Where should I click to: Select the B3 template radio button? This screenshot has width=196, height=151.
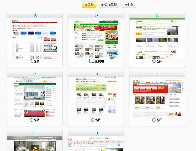click(154, 120)
